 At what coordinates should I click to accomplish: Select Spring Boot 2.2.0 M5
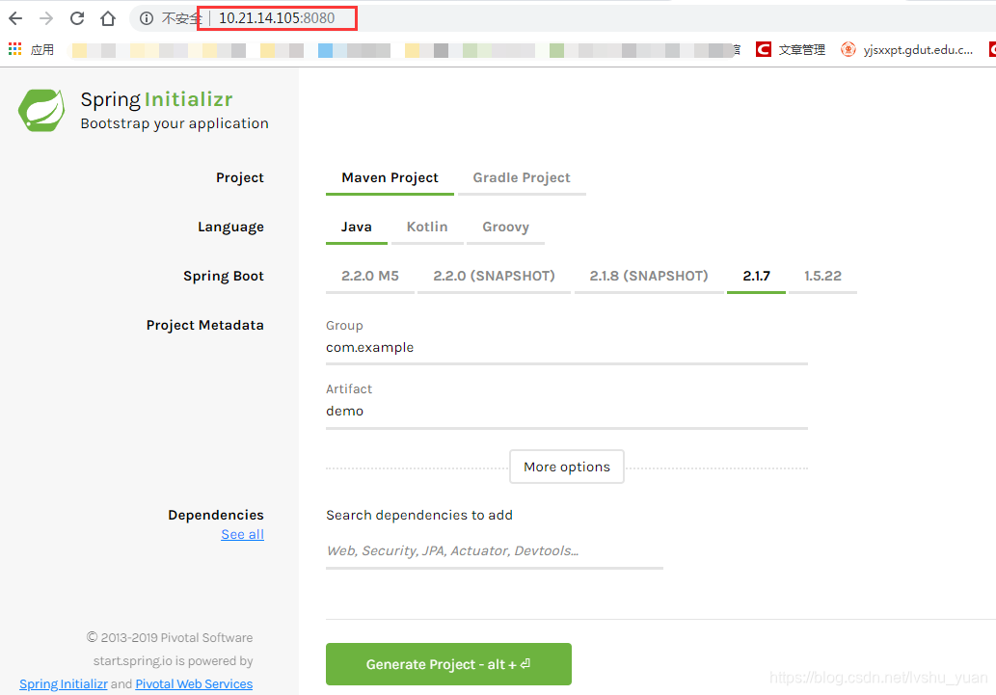(x=369, y=276)
